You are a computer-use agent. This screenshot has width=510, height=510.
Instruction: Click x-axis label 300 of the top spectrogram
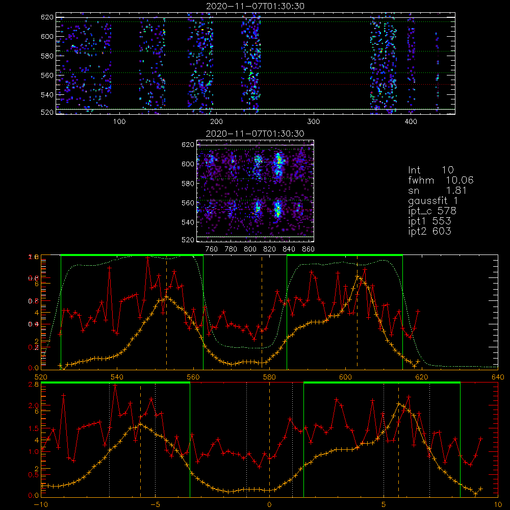click(x=314, y=122)
